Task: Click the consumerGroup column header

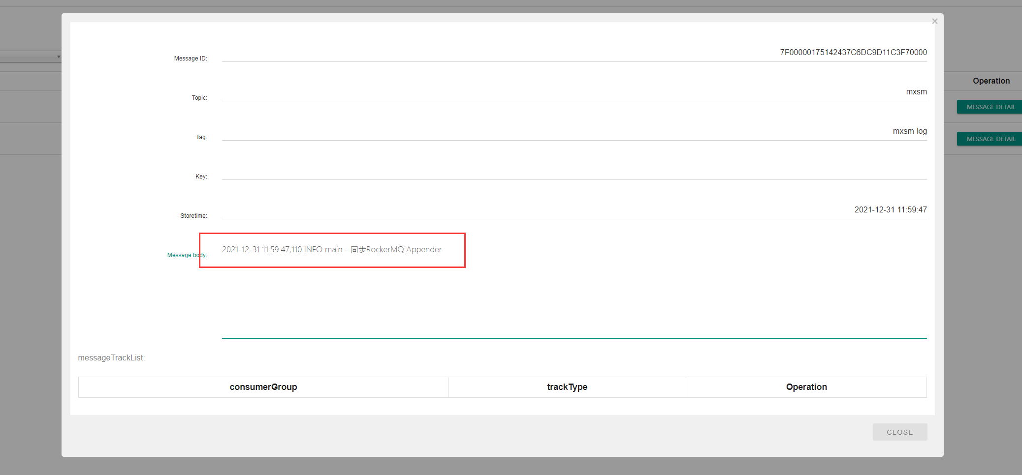Action: pos(263,387)
